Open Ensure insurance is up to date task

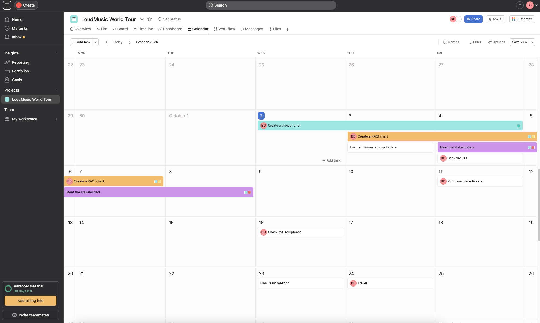pos(390,147)
